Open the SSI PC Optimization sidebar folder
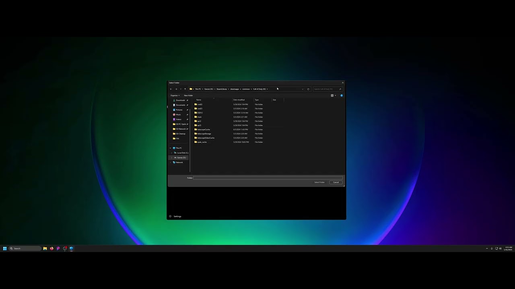The image size is (515, 289). tap(181, 124)
